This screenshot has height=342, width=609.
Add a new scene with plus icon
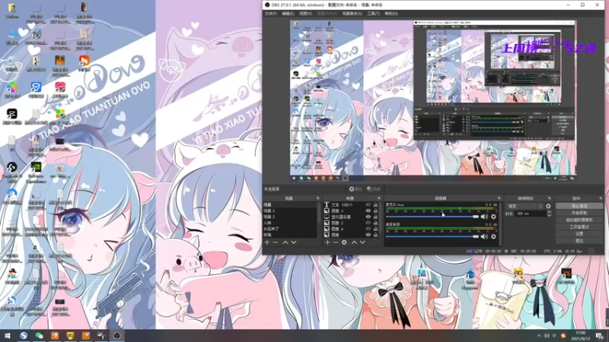pos(267,242)
